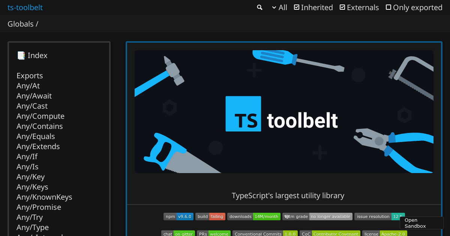Select Exports in the Index panel
Image resolution: width=450 pixels, height=236 pixels.
[x=30, y=76]
